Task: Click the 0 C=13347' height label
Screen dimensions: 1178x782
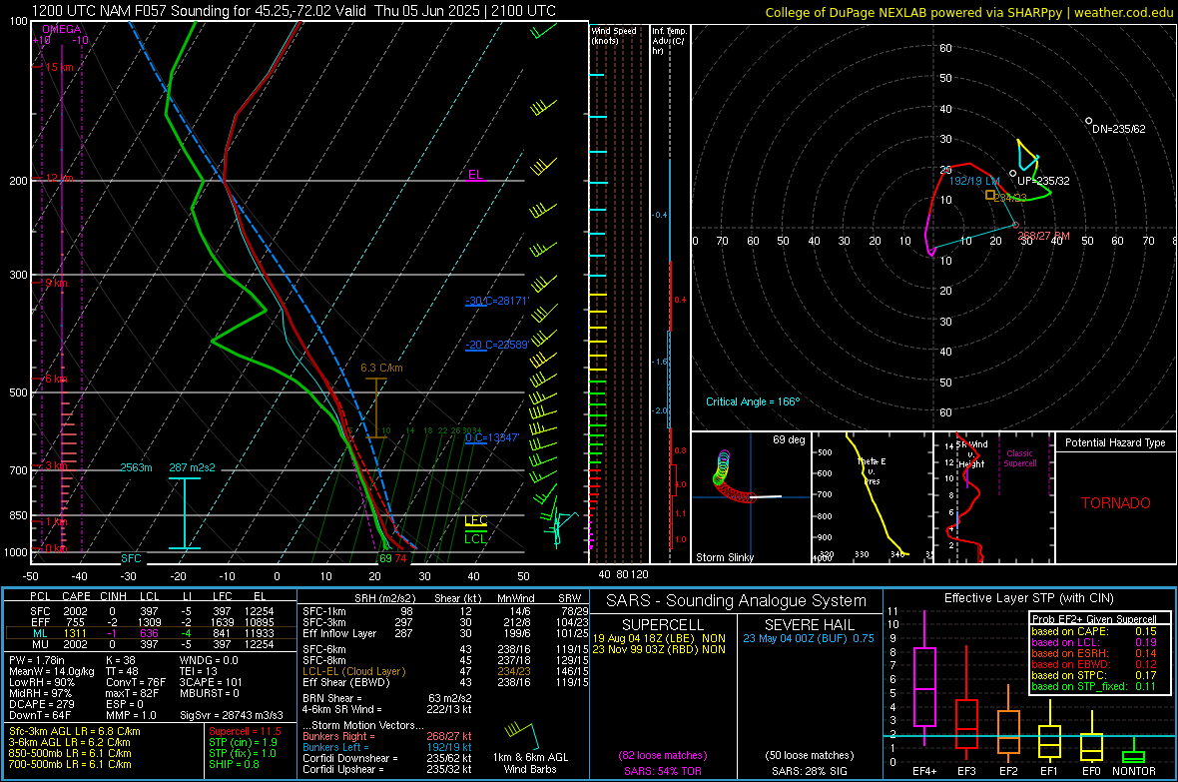Action: 492,437
